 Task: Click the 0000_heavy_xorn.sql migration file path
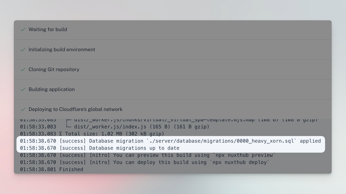pyautogui.click(x=223, y=141)
